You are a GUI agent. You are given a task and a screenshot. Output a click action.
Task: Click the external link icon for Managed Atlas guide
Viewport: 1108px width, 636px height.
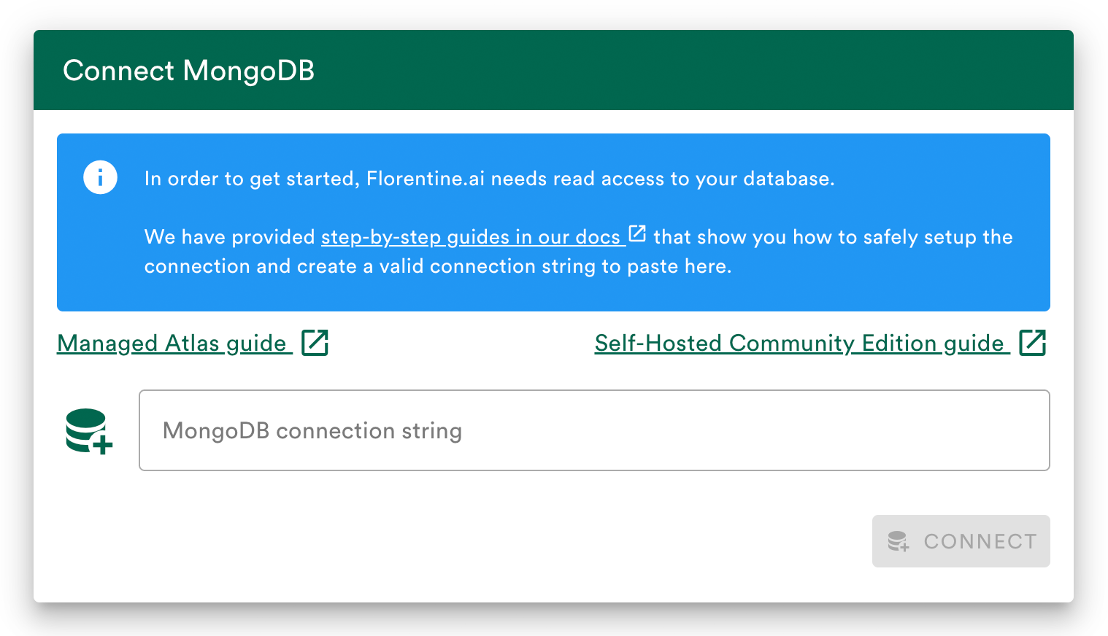[x=316, y=342]
